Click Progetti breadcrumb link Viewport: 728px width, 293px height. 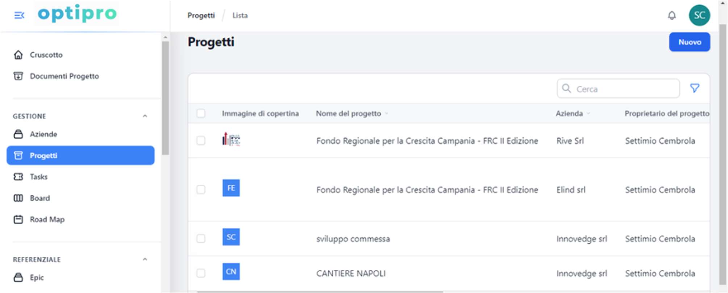(x=201, y=16)
